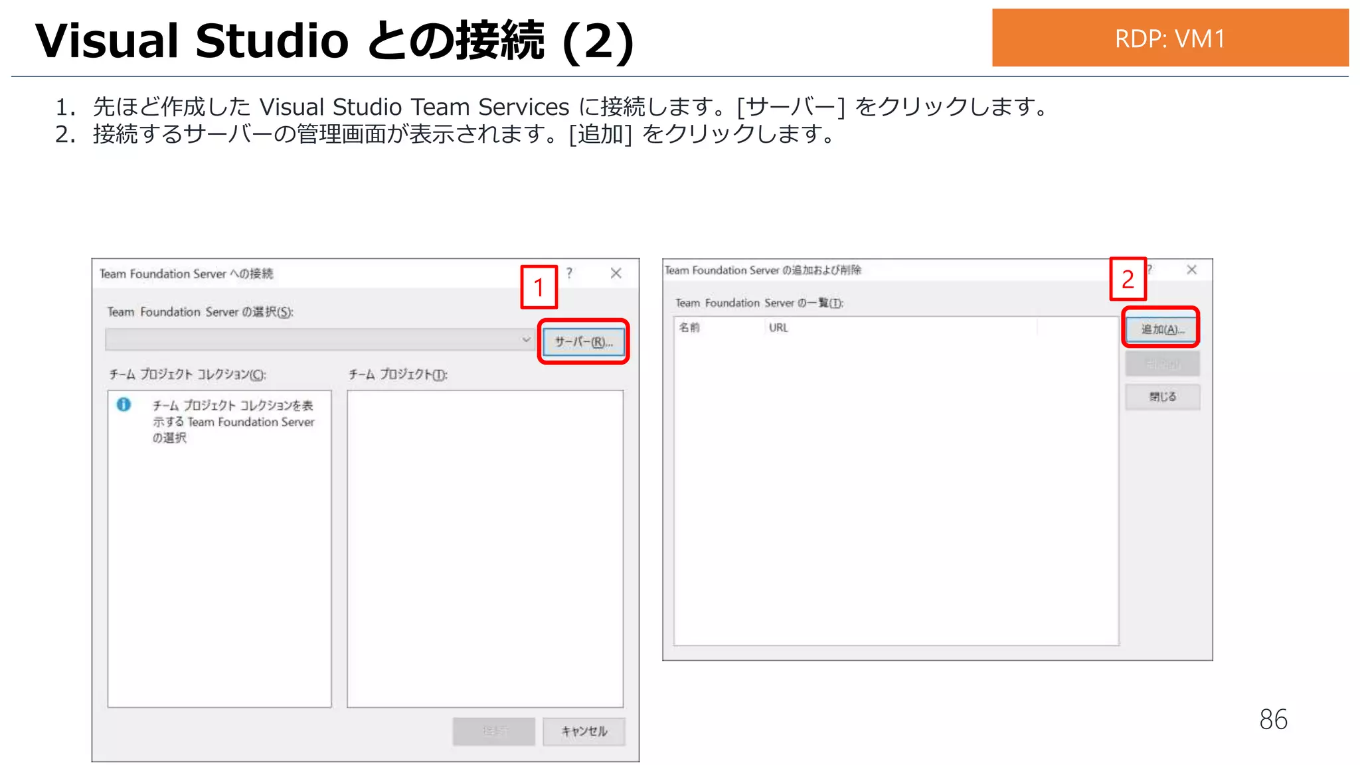The image size is (1360, 765).
Task: Click the サーバー(R)... button
Action: (583, 342)
